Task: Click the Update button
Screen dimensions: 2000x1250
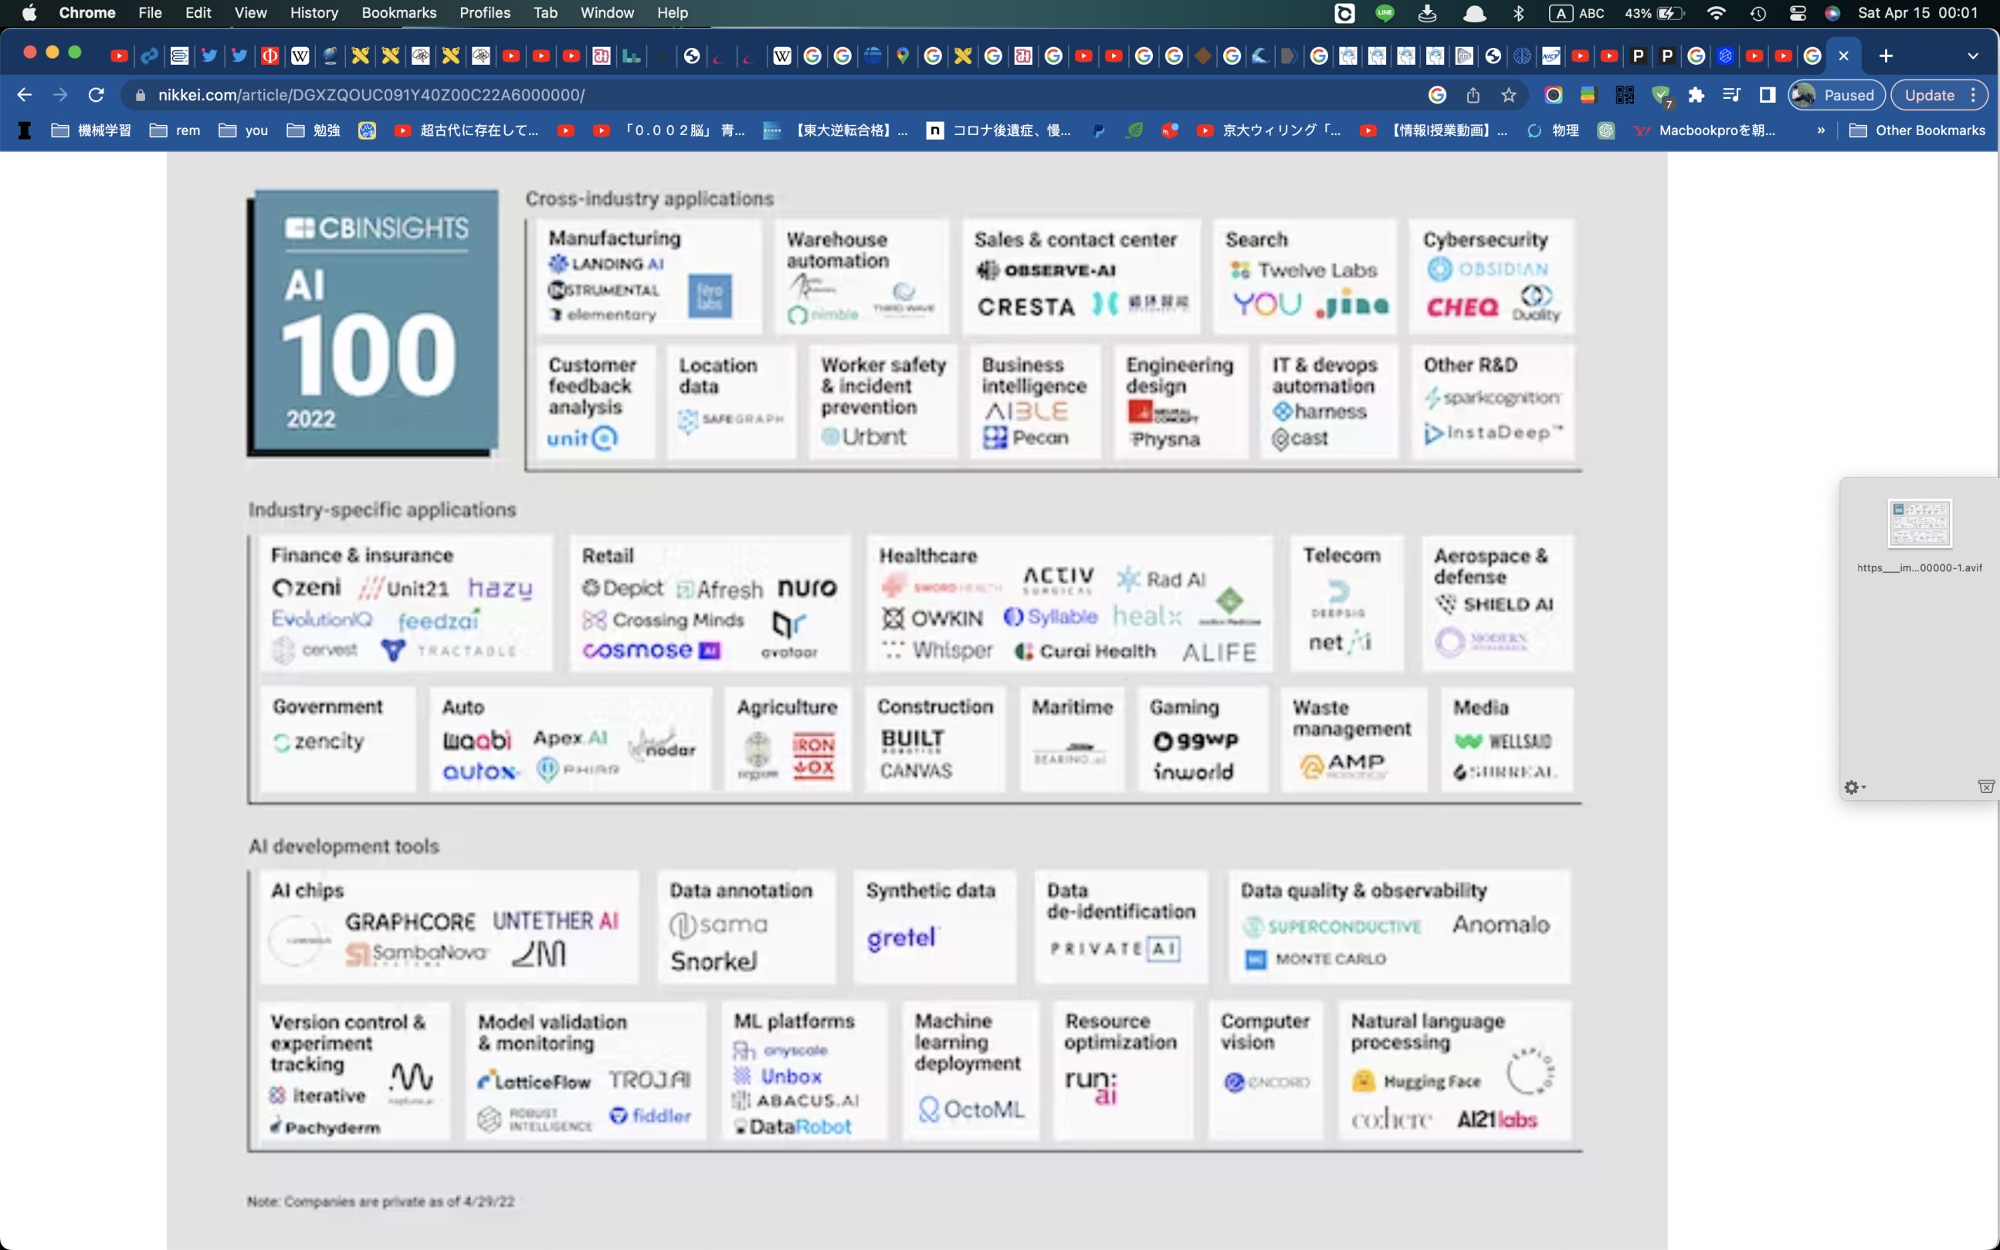Action: [x=1930, y=95]
